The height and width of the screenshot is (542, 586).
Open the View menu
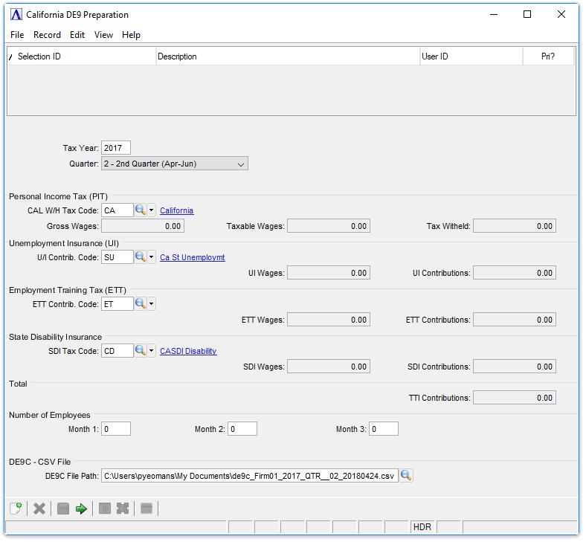click(x=104, y=35)
